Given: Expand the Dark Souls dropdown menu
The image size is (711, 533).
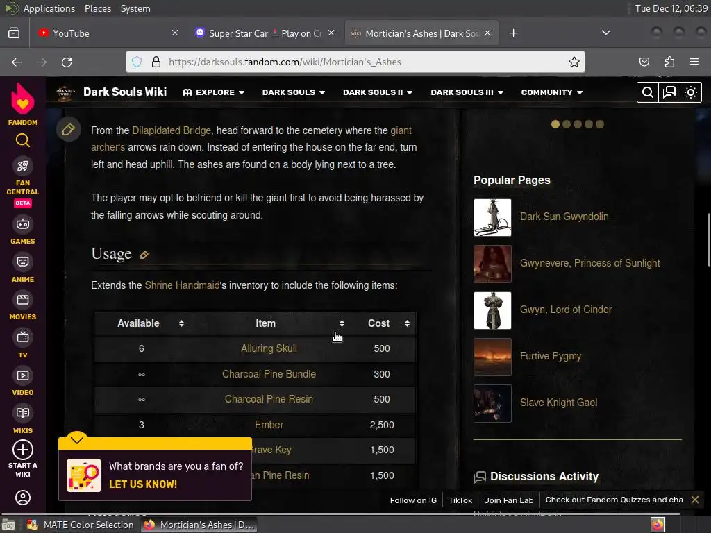Looking at the screenshot, I should [x=294, y=92].
